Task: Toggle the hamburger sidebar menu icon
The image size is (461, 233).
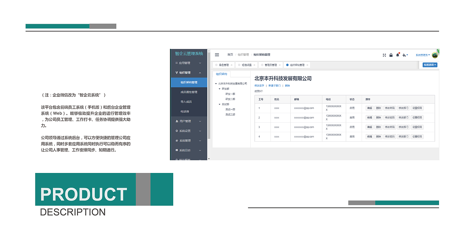Action: click(217, 55)
